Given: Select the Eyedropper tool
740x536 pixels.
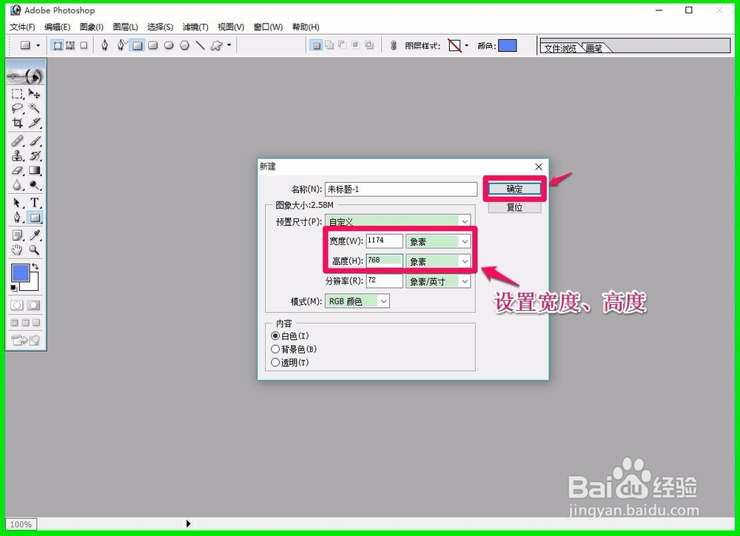Looking at the screenshot, I should [x=35, y=235].
